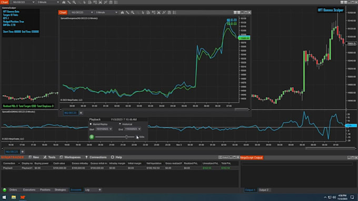Select the Market Replay radio button
The width and height of the screenshot is (358, 201).
91,124
